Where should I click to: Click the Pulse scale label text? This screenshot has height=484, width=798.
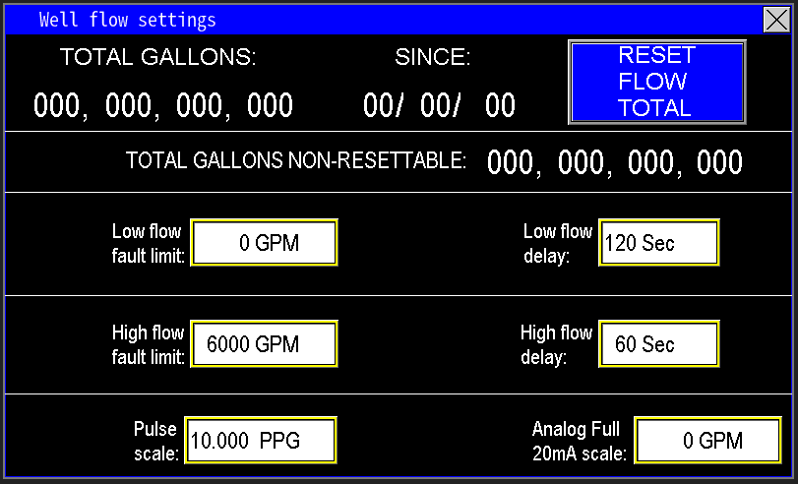point(155,441)
